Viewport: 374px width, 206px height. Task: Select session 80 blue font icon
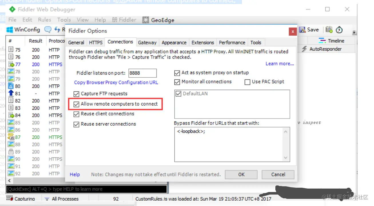[x=11, y=86]
